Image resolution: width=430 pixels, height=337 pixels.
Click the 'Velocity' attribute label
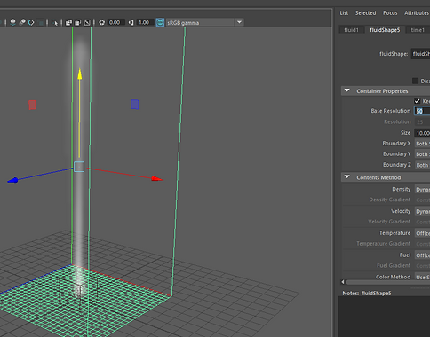coord(401,211)
